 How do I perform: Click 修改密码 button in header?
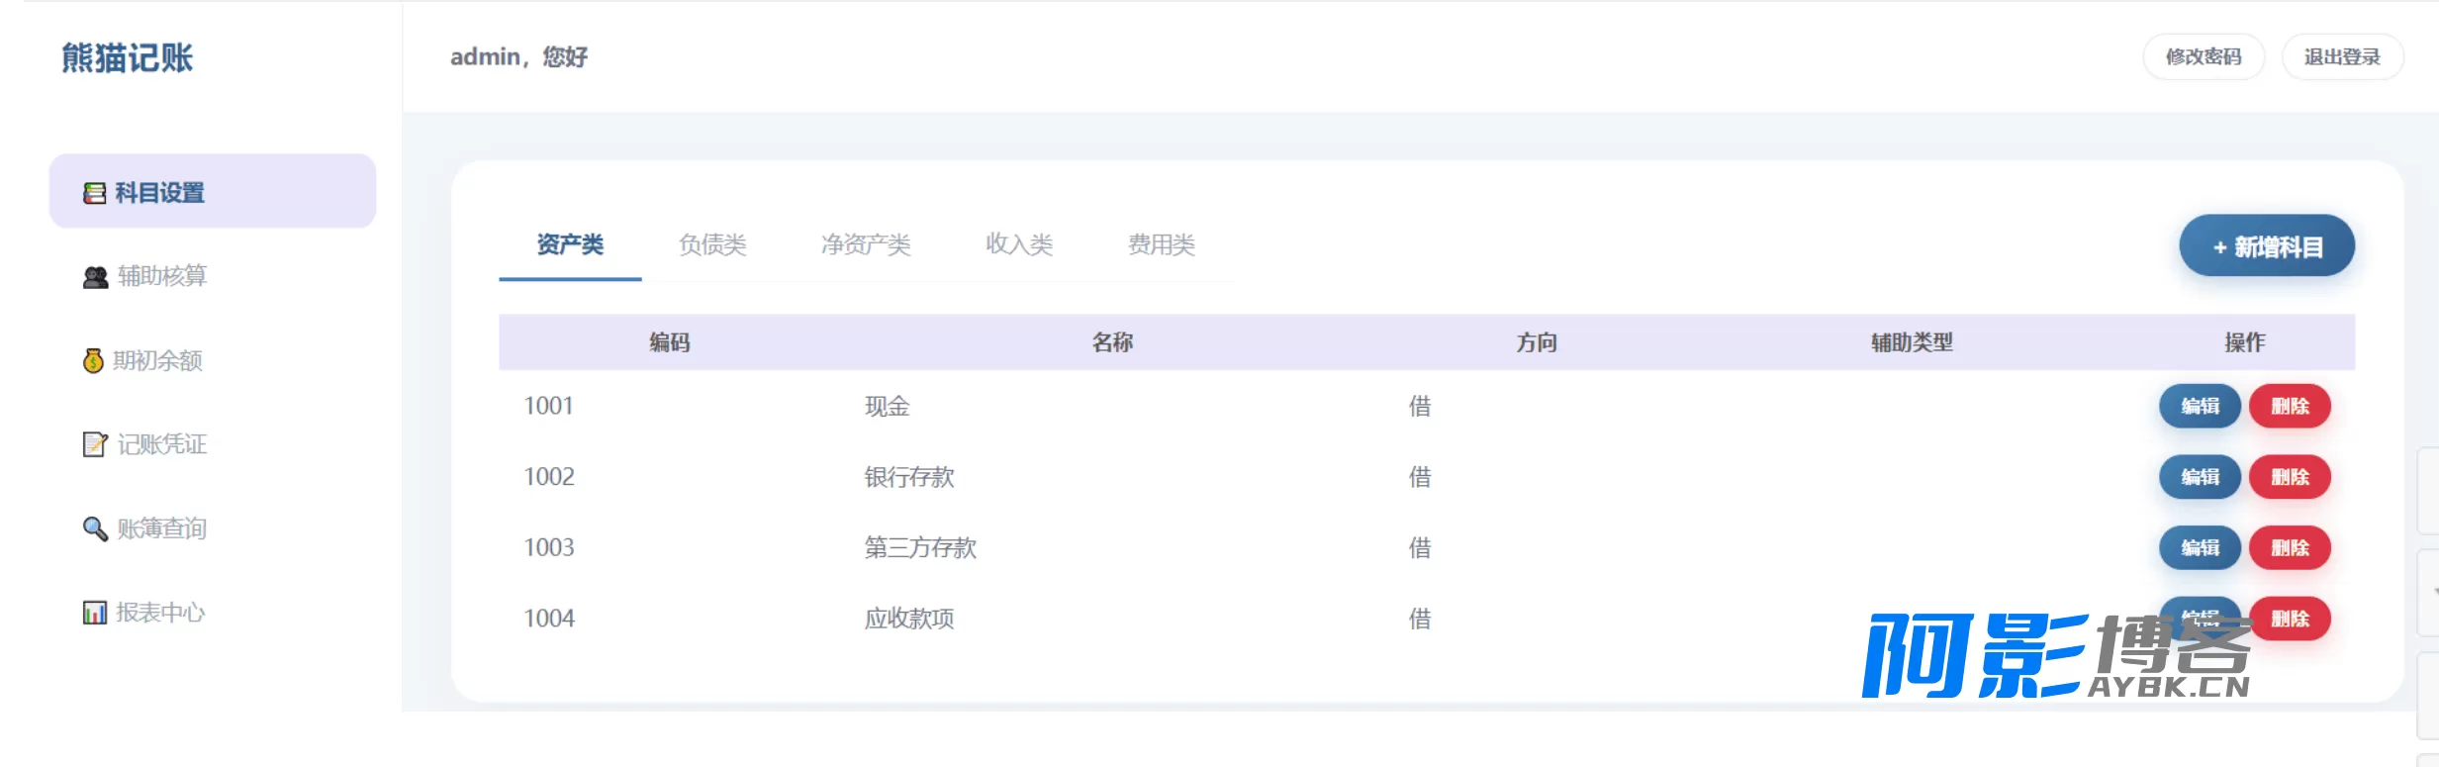click(2204, 57)
